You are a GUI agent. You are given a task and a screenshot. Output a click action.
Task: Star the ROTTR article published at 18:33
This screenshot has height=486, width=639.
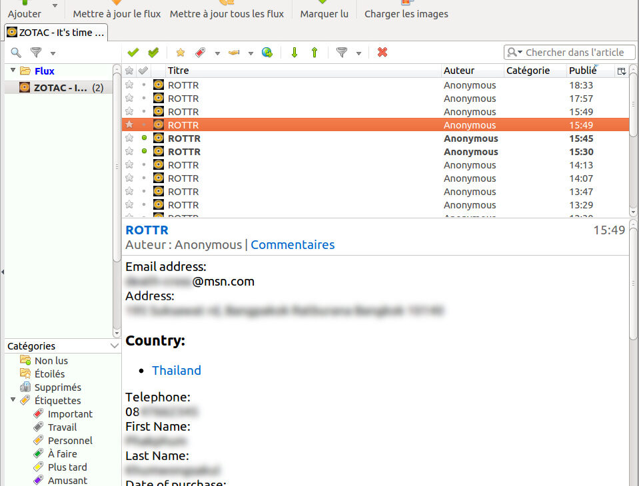129,85
